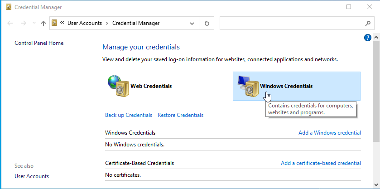Open Control Panel Home in sidebar

click(x=39, y=43)
